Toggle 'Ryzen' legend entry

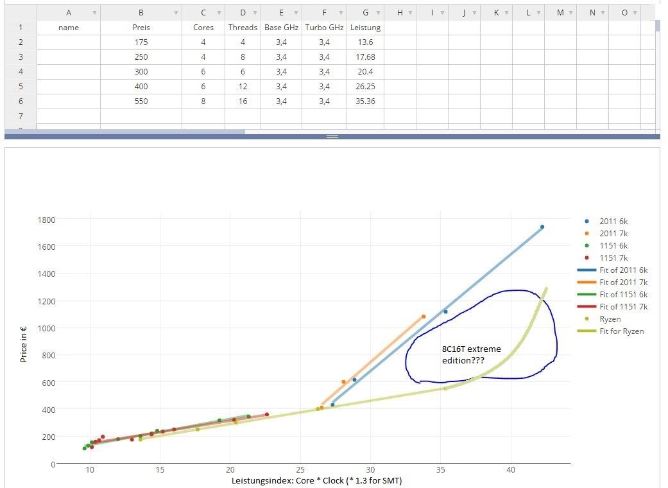(601, 319)
